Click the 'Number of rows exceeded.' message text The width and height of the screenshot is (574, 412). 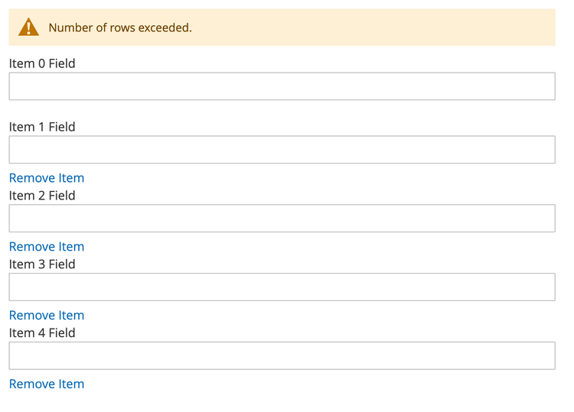(120, 28)
